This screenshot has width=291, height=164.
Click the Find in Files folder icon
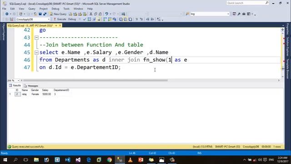pyautogui.click(x=187, y=14)
